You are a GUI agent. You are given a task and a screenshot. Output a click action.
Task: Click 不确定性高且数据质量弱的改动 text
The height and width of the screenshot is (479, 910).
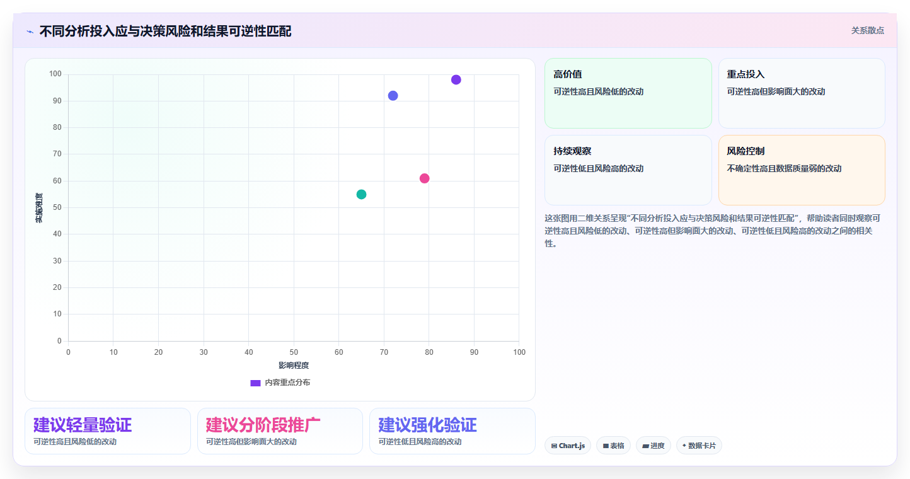point(784,168)
